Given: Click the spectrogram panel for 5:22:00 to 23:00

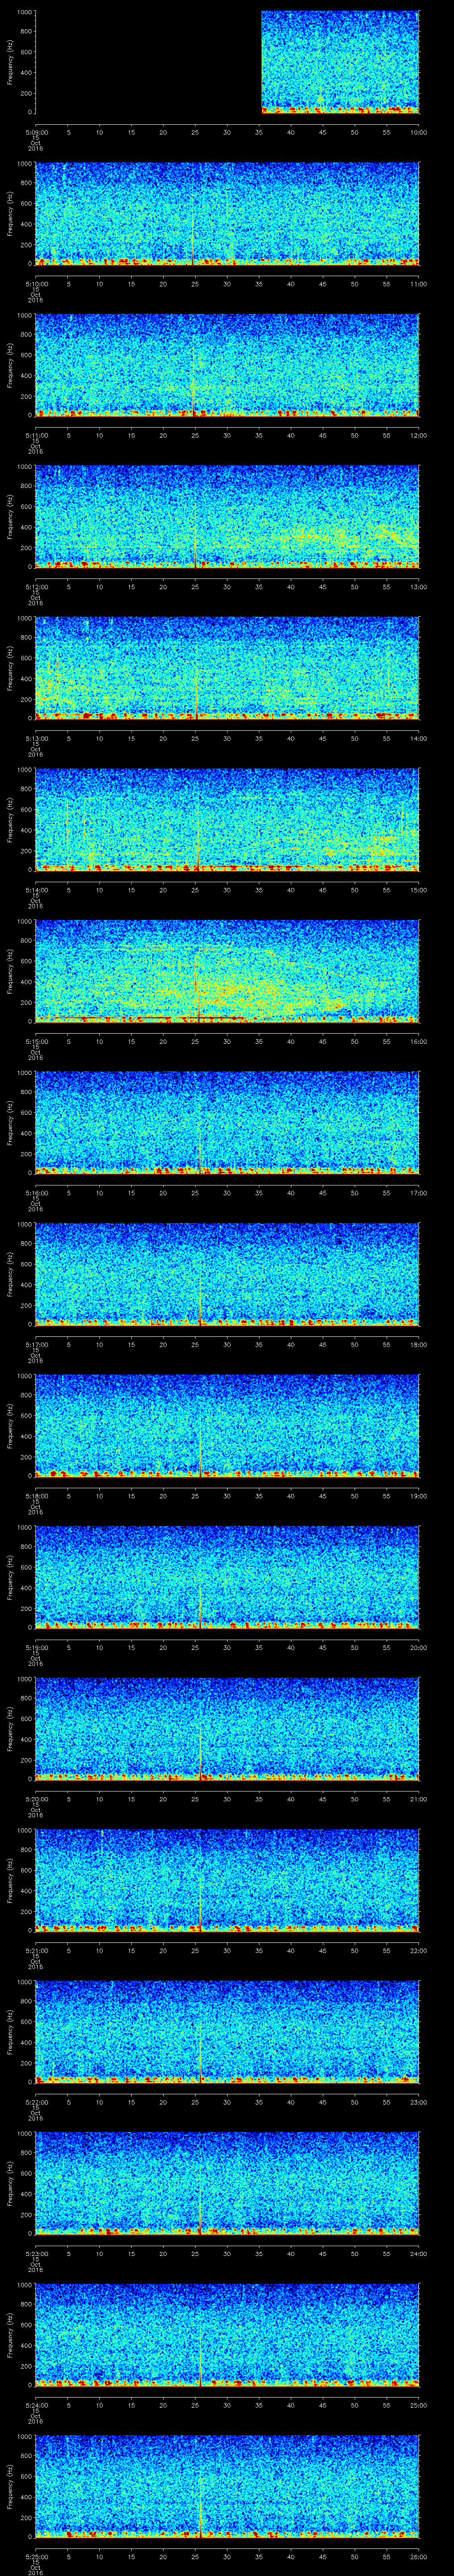Looking at the screenshot, I should tap(227, 2032).
